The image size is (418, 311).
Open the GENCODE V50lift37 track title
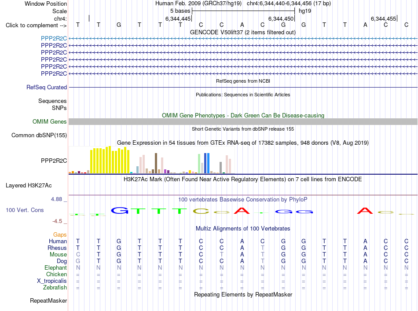[242, 33]
